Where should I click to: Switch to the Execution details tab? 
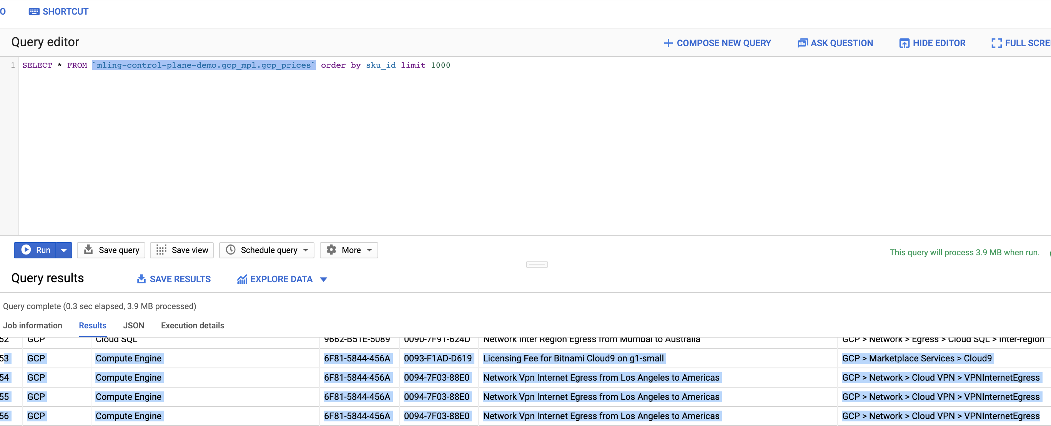tap(192, 325)
